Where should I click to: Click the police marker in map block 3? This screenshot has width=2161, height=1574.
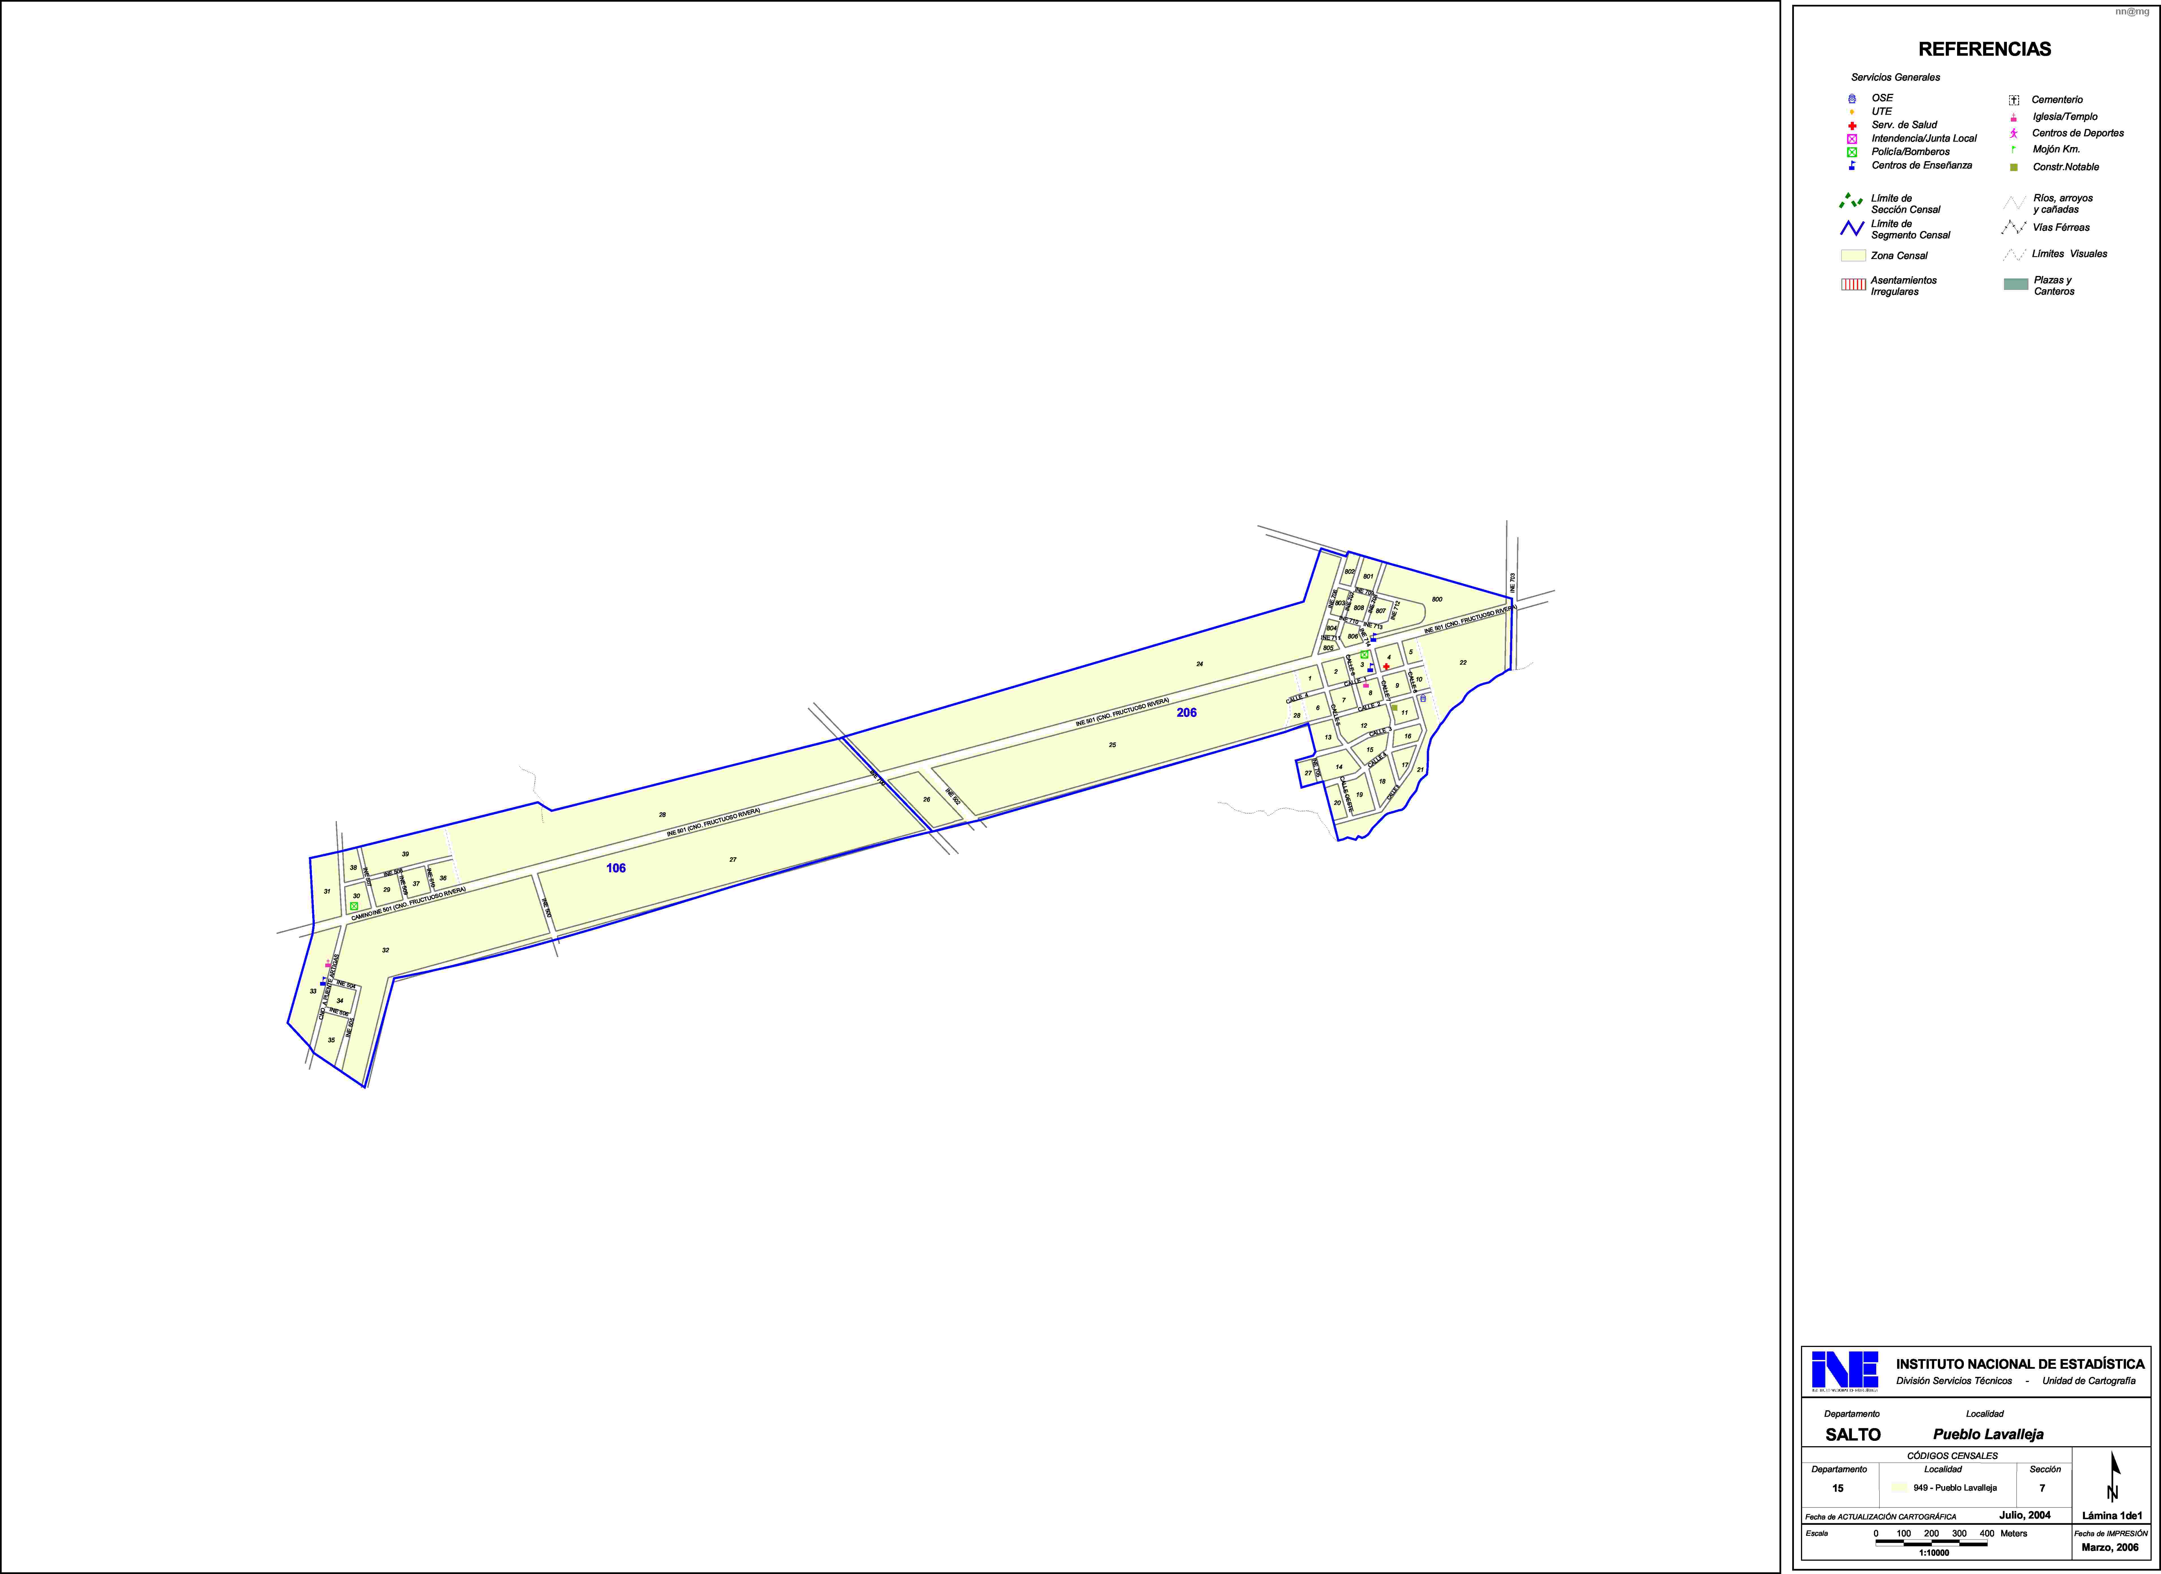point(1364,655)
